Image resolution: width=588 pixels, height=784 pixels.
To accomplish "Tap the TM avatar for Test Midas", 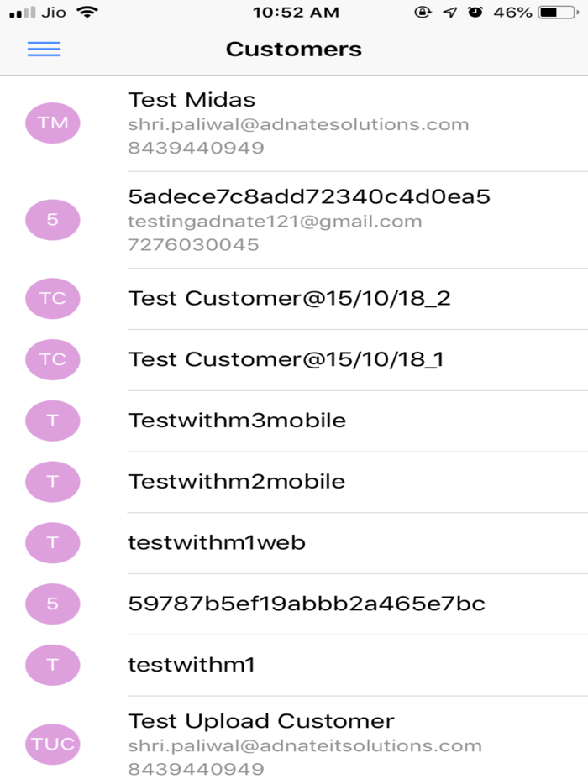I will click(x=53, y=123).
